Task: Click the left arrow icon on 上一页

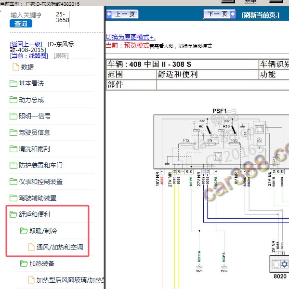Action: pos(109,14)
